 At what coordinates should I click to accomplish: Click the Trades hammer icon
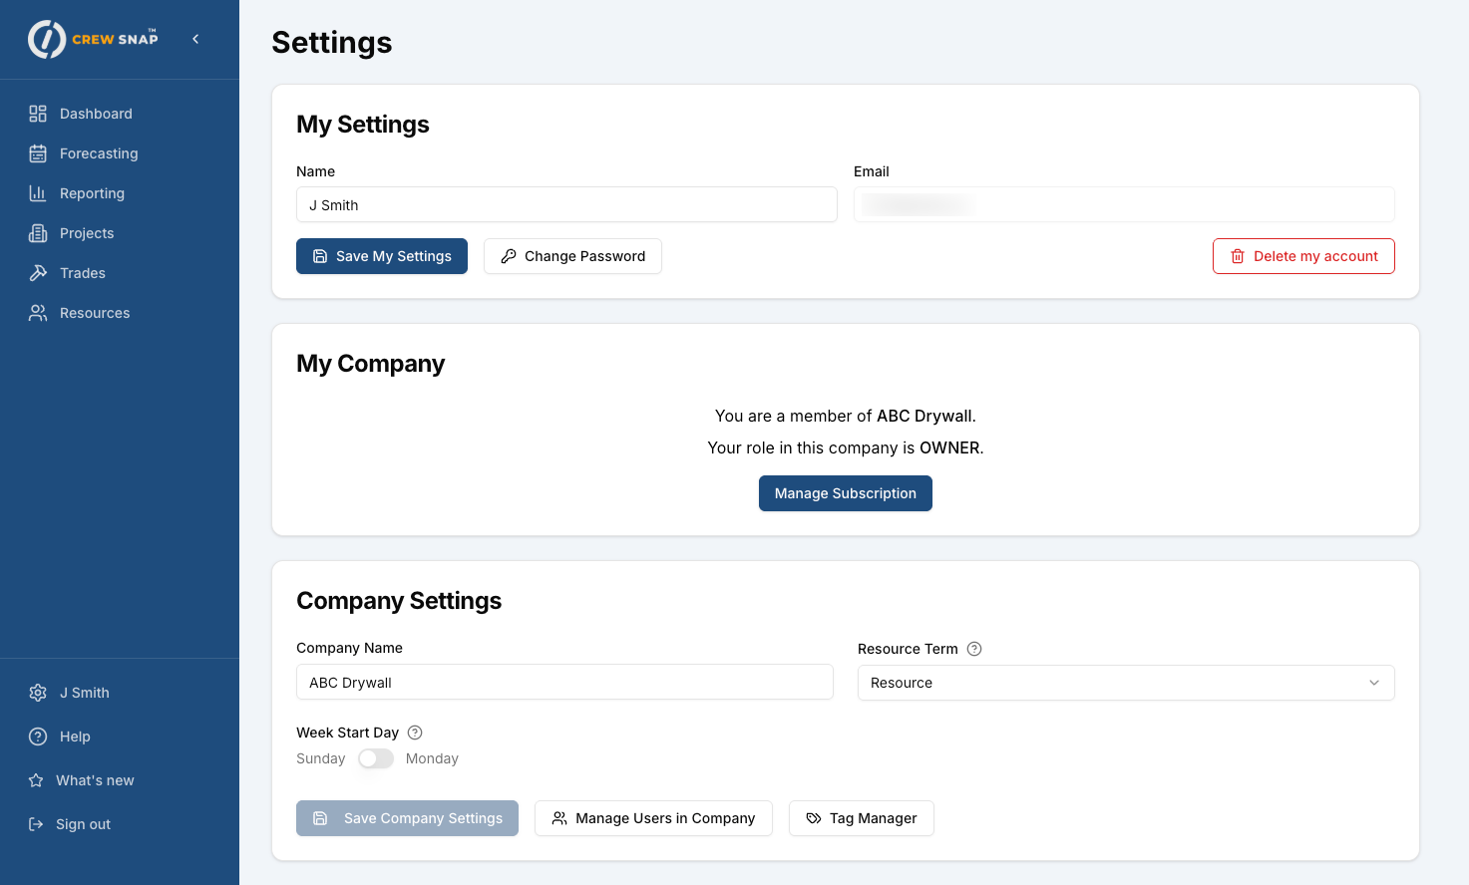pyautogui.click(x=38, y=273)
